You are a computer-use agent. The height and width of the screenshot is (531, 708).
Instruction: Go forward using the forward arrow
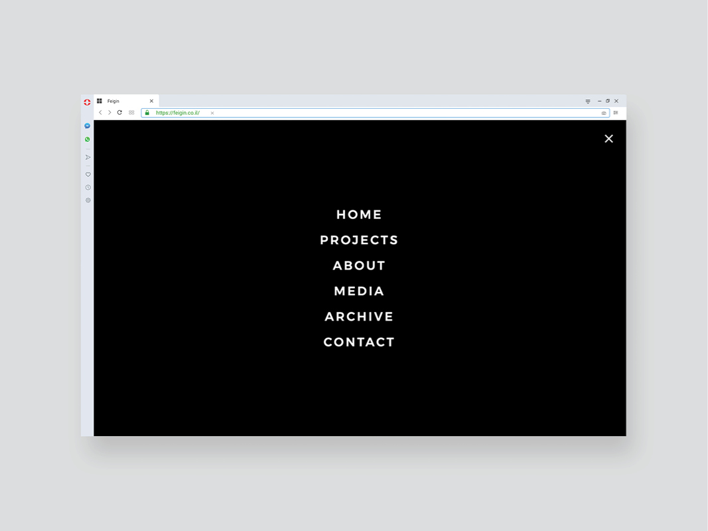pos(109,112)
